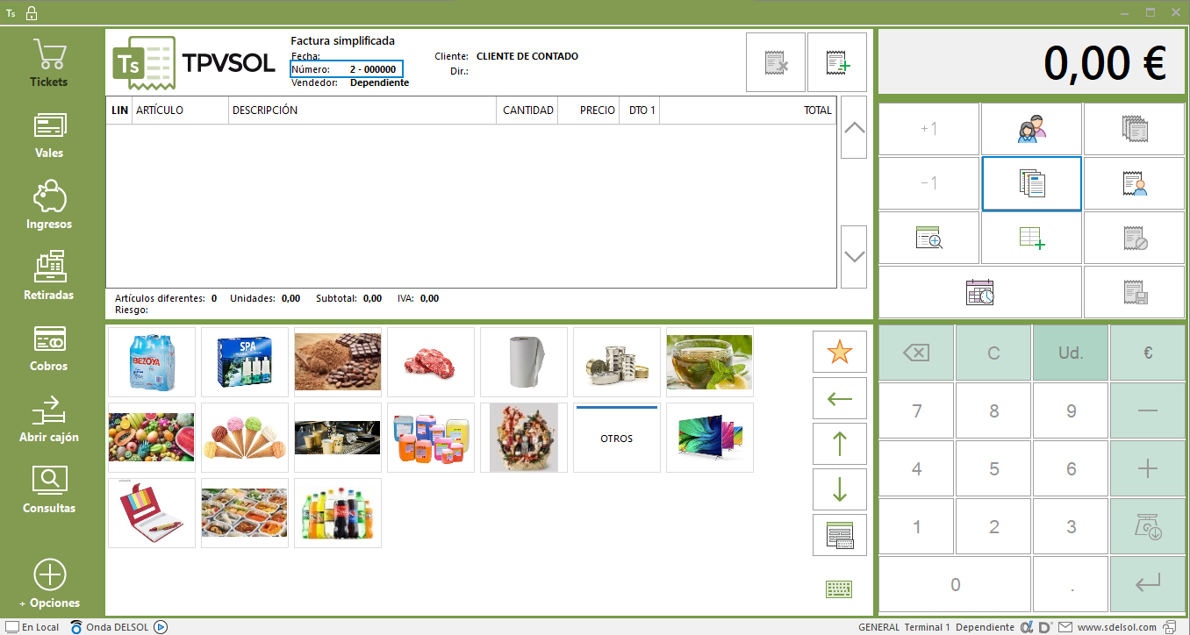
Task: Click the green on-screen keyboard icon
Action: pyautogui.click(x=839, y=589)
